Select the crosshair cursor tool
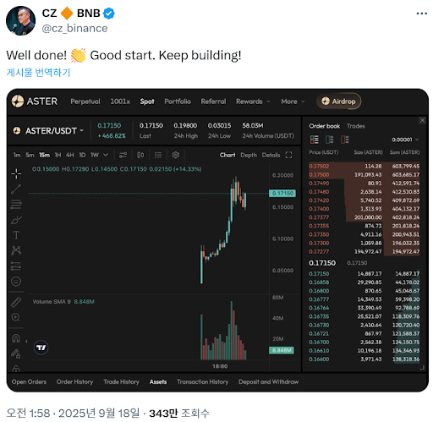433x422 pixels. click(x=16, y=173)
